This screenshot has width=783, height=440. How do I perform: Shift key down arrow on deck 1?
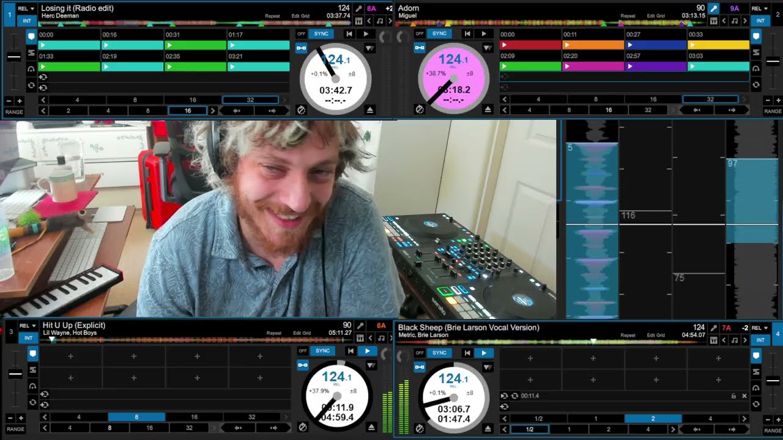369,21
